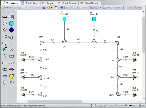Open the Graph Results tab
The image size is (146, 108).
[67, 3]
